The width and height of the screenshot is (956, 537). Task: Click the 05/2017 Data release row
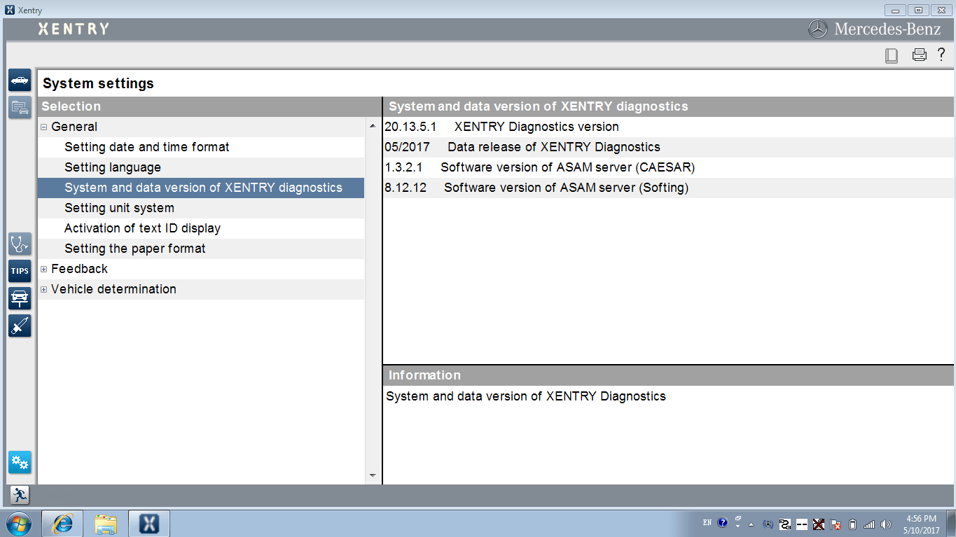668,147
